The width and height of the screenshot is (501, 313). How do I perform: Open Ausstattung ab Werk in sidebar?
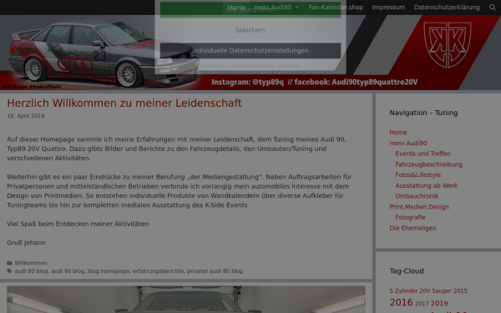(x=426, y=185)
